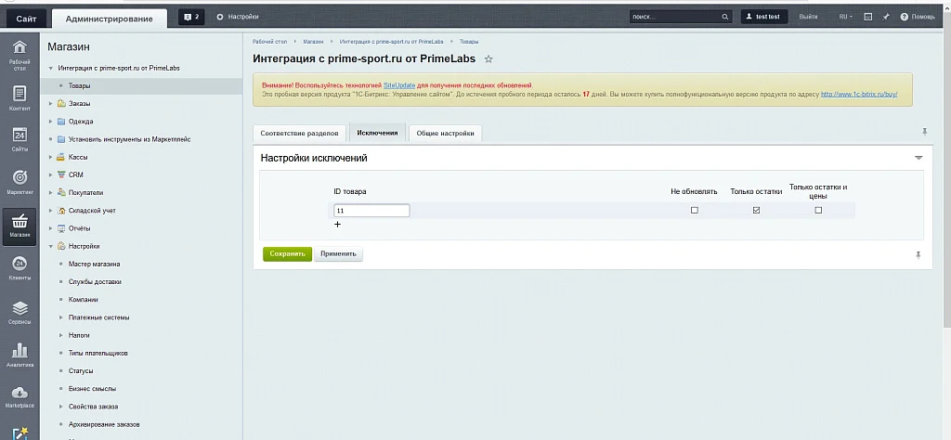This screenshot has width=951, height=440.
Task: Collapse Интеграция с prime-sport.ru tree node
Action: coord(51,69)
